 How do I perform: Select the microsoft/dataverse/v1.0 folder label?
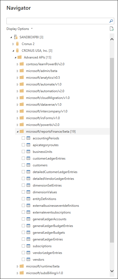coord(44,105)
